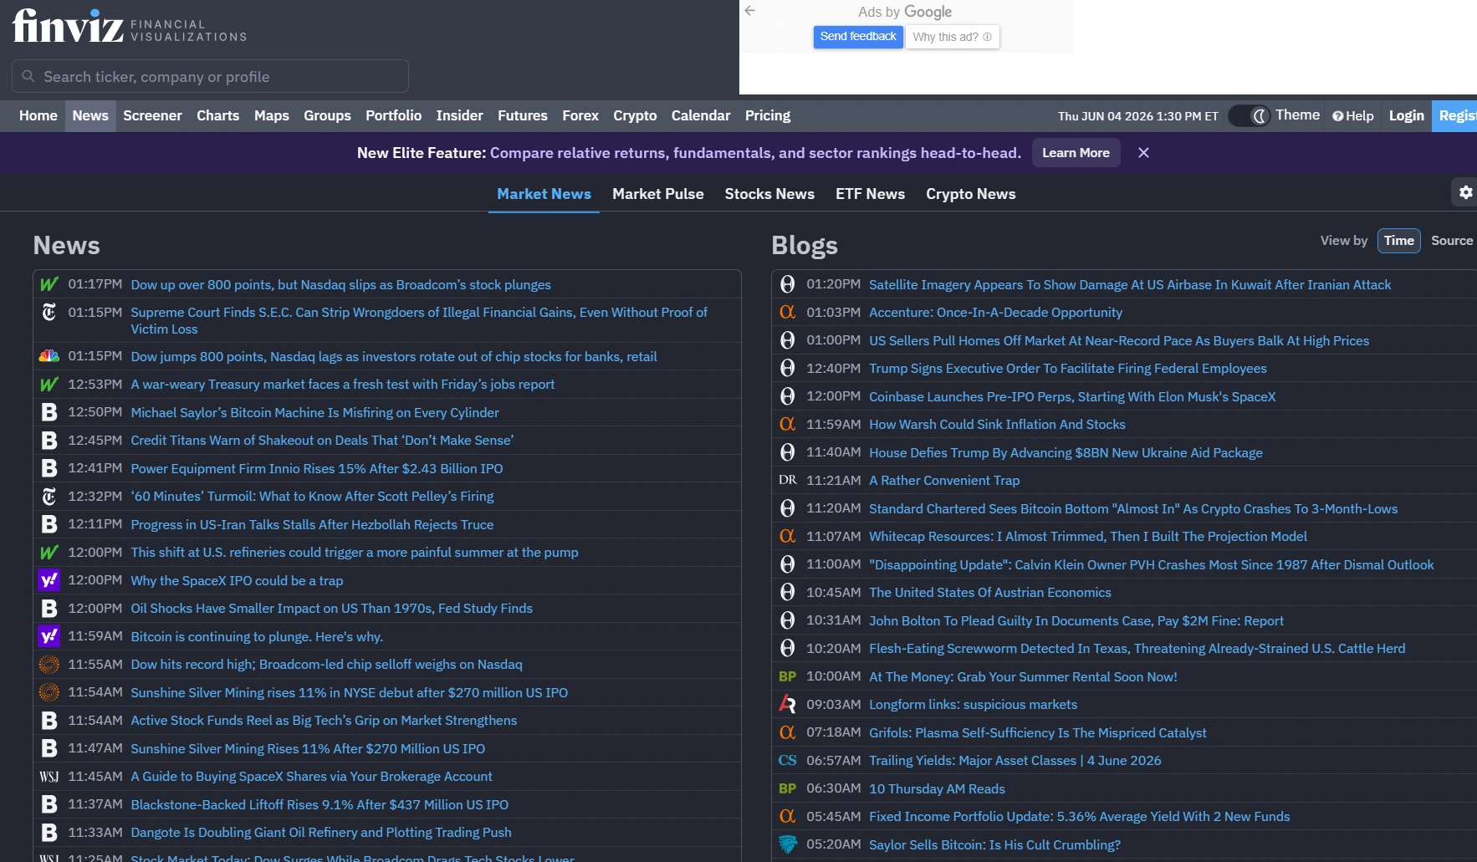The height and width of the screenshot is (862, 1477).
Task: Click Seeking Alpha icon beside Accenture story
Action: pyautogui.click(x=787, y=312)
